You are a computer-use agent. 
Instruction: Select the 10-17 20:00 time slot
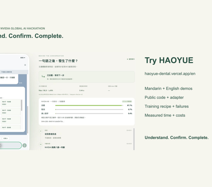[x=11, y=127]
